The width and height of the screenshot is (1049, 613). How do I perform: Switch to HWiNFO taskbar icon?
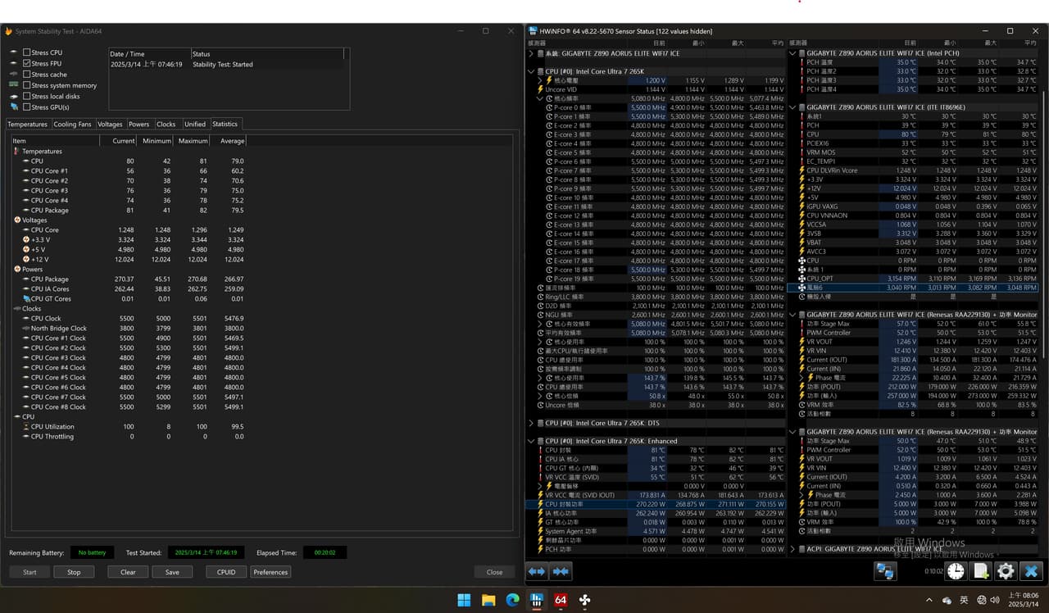coord(537,600)
